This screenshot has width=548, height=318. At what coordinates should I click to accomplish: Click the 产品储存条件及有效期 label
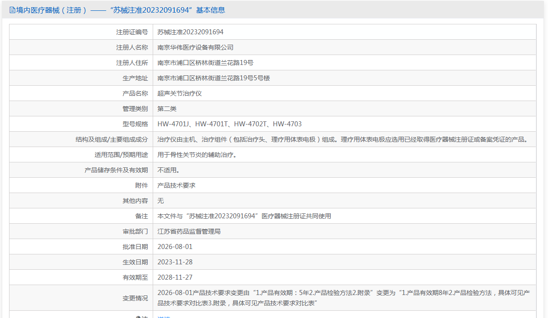coord(116,170)
